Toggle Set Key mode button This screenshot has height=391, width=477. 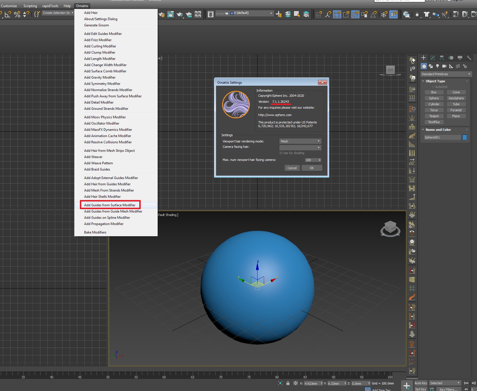click(x=420, y=389)
